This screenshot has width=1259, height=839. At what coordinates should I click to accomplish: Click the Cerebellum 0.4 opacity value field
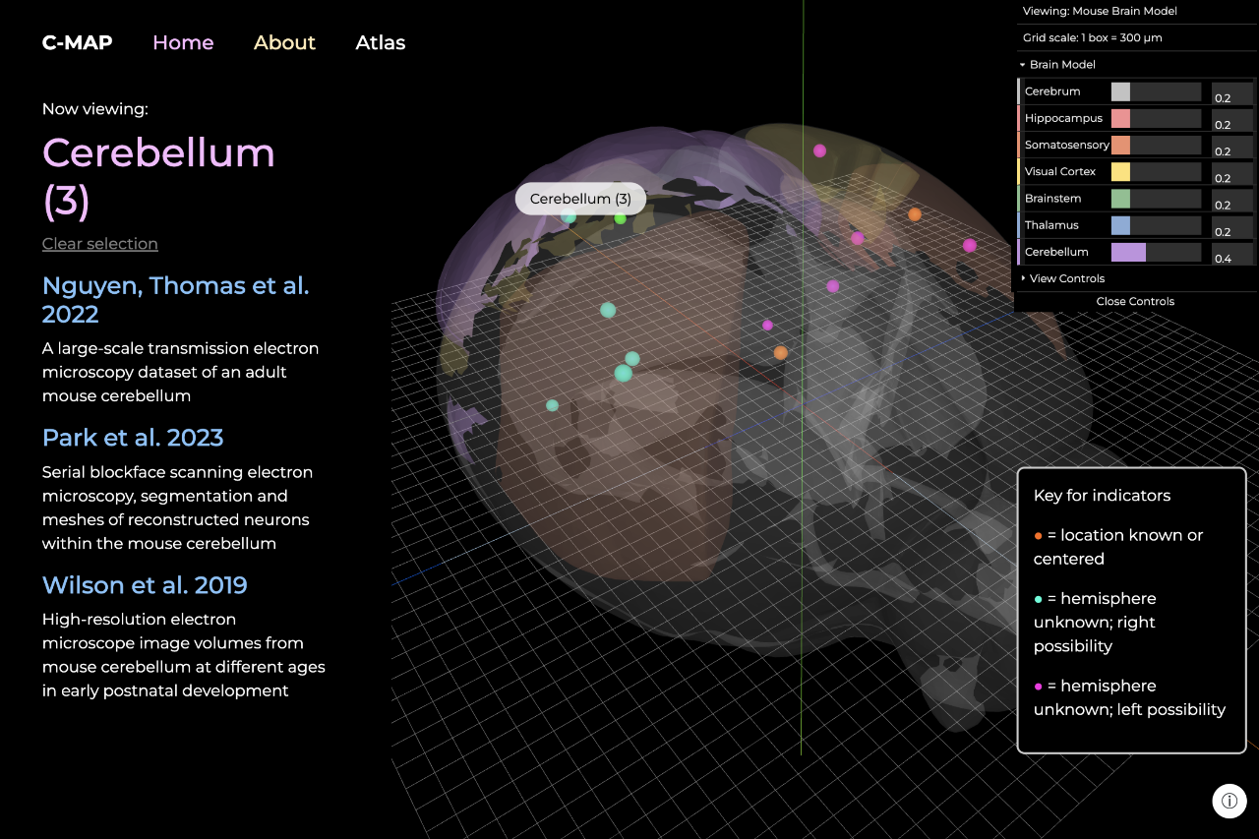[1232, 253]
